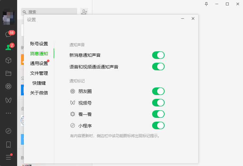Turn off 小程序 badge toggle
Image resolution: width=243 pixels, height=166 pixels.
click(158, 125)
